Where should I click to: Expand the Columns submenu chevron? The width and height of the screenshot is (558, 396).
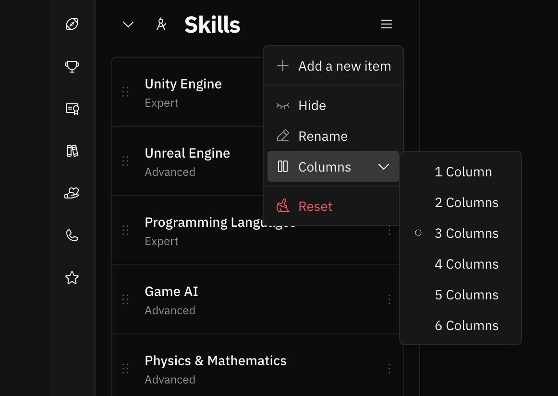(384, 167)
